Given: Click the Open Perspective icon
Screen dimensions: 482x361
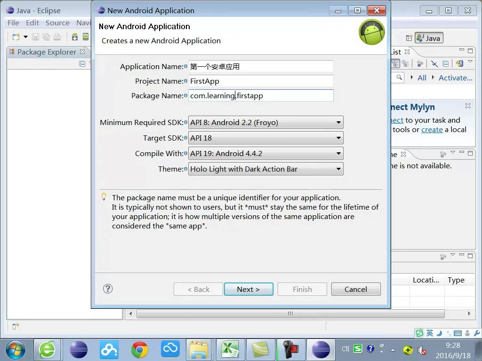Looking at the screenshot, I should click(409, 38).
